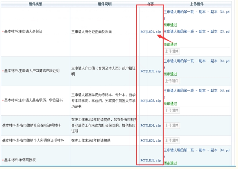Download sample file RCYJLH02.zip
This screenshot has width=238, height=169.
150,71
